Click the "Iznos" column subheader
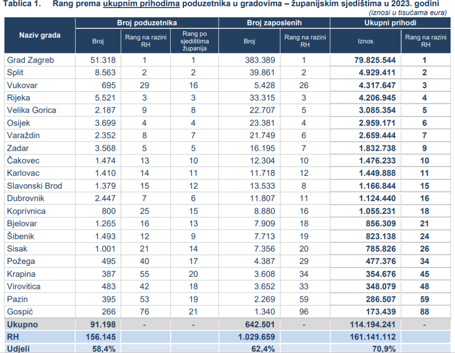This screenshot has width=455, height=353. coord(365,41)
